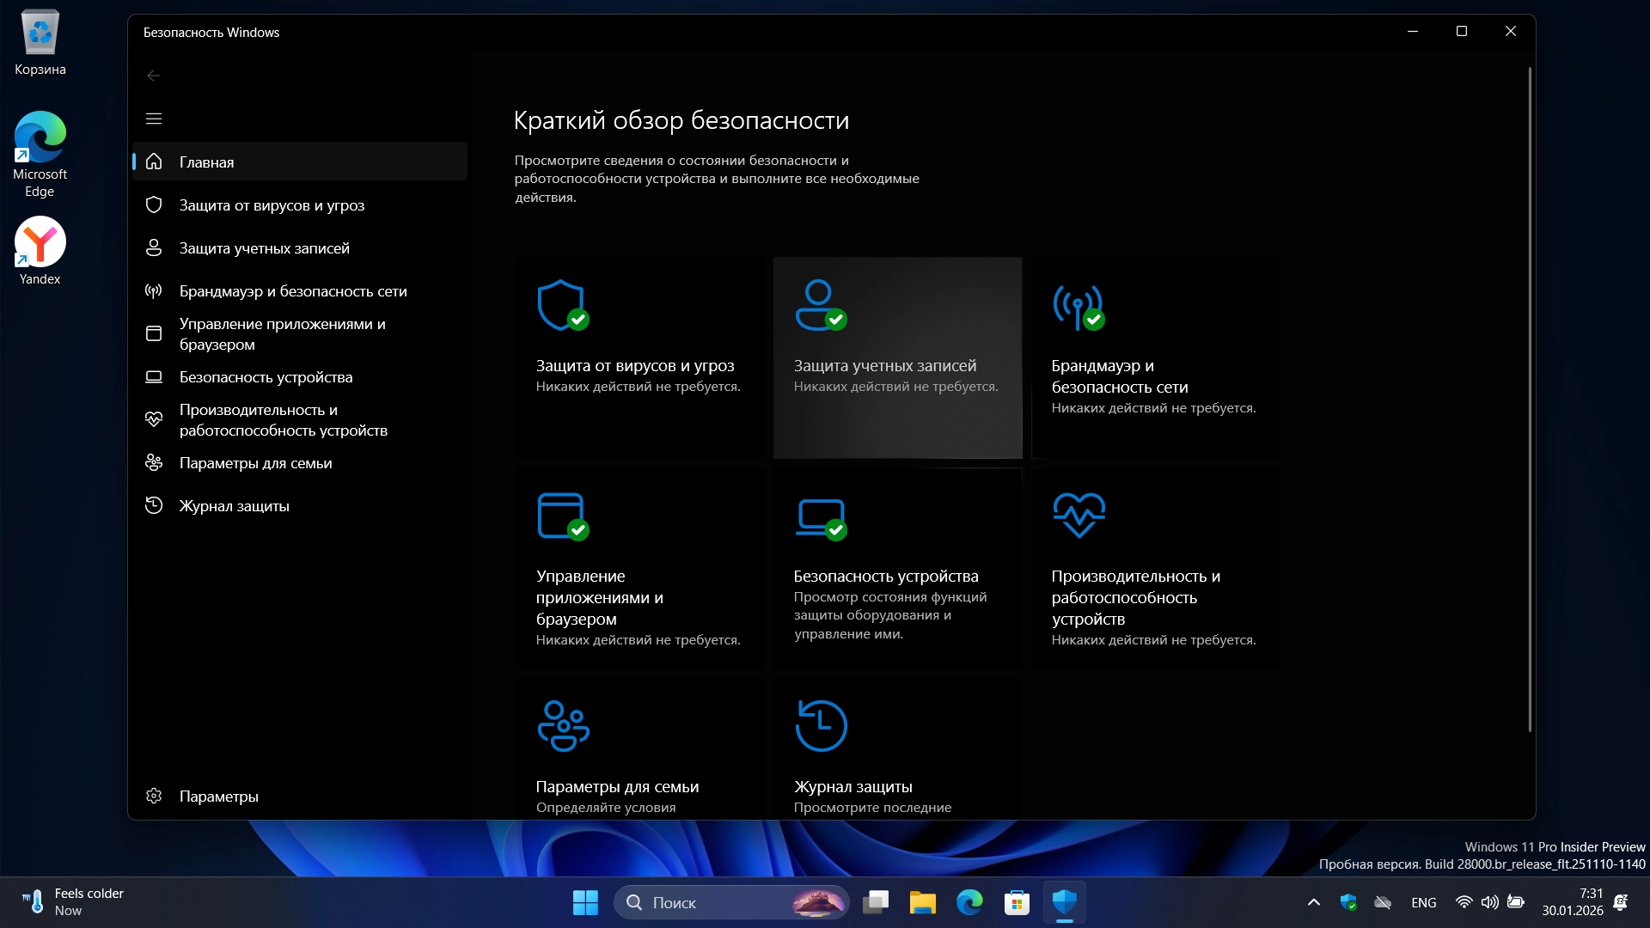Show hidden tray icons with chevron
1650x928 pixels.
(x=1313, y=902)
